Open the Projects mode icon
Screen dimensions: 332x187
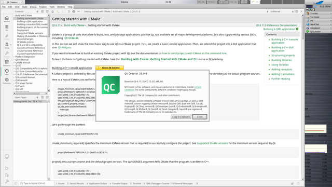tap(7, 54)
